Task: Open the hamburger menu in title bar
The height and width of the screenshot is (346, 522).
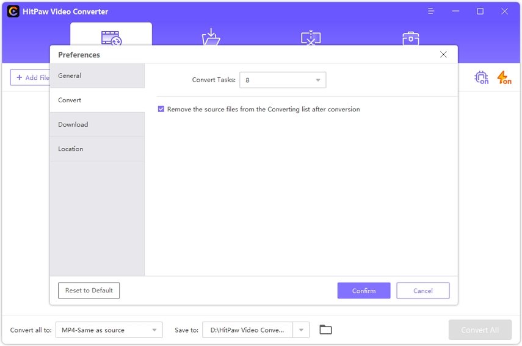Action: click(431, 12)
